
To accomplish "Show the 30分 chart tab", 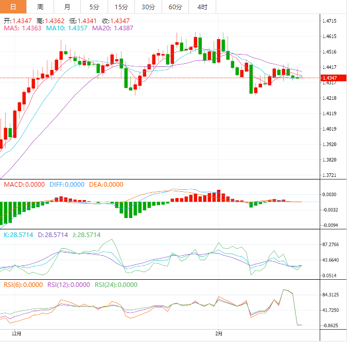I will (x=148, y=7).
